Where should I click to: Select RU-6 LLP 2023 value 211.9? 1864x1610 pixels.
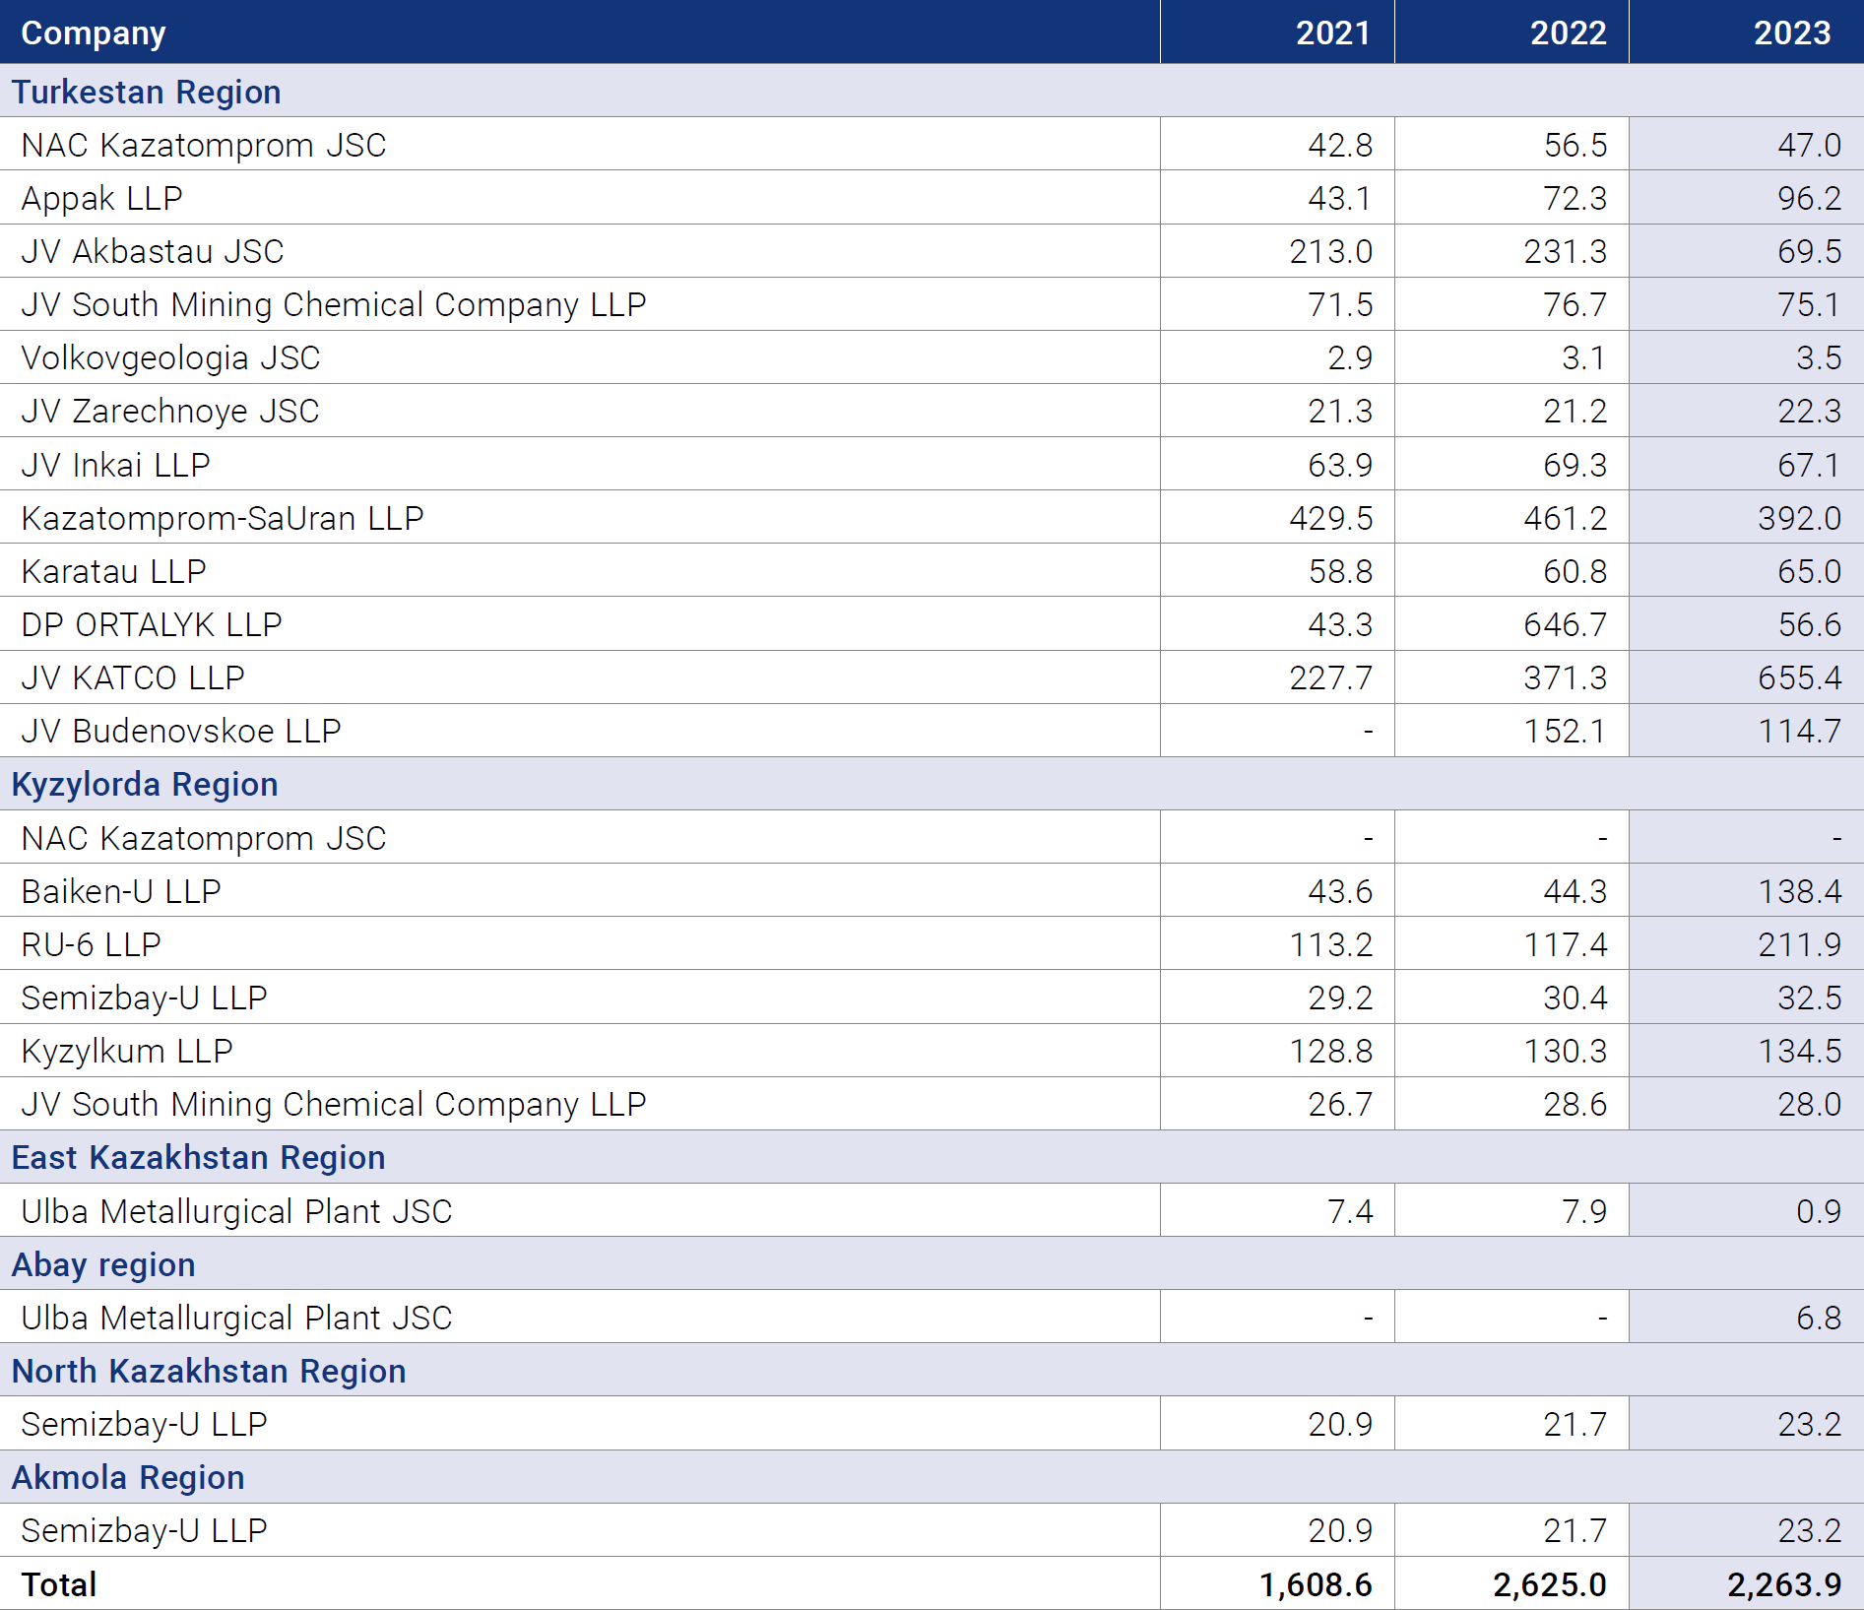[1800, 944]
